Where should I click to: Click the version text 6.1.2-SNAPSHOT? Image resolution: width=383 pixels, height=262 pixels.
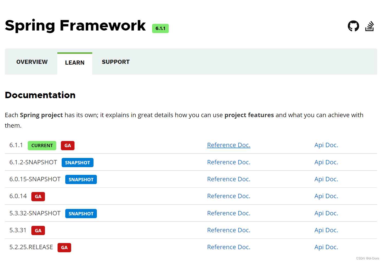coord(33,162)
